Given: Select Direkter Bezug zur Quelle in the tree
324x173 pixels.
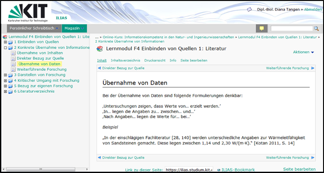Looking at the screenshot, I should tap(40, 58).
